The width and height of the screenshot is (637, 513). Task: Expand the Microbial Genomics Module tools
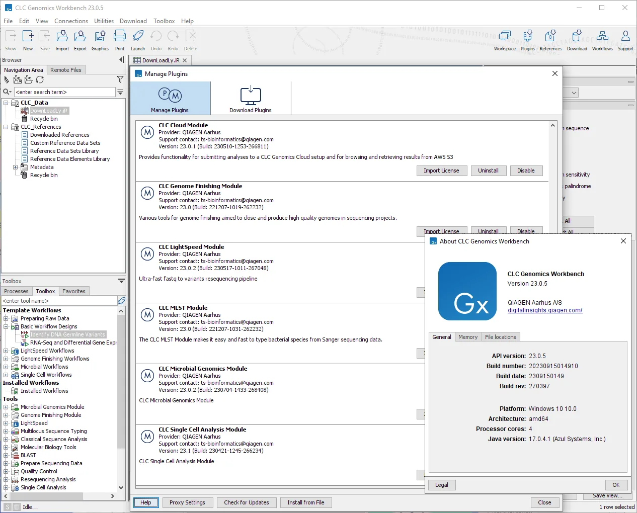[x=6, y=407]
